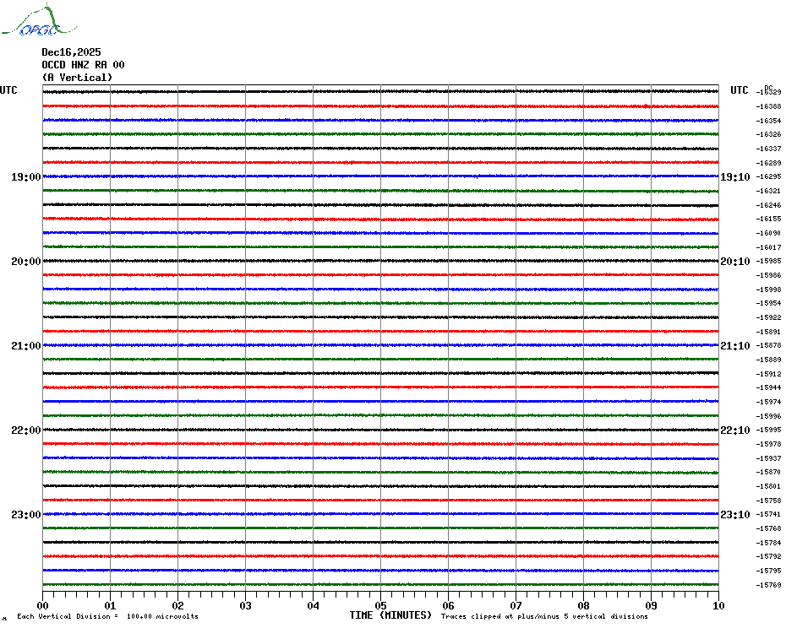Click the Traces clipped footnote text
The width and height of the screenshot is (786, 628).
click(544, 617)
